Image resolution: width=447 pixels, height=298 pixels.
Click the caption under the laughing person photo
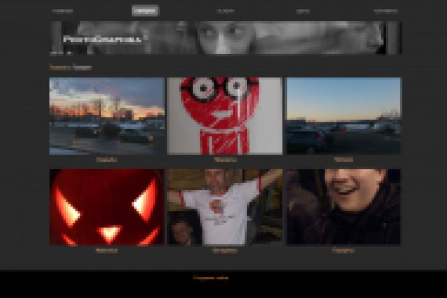click(343, 251)
